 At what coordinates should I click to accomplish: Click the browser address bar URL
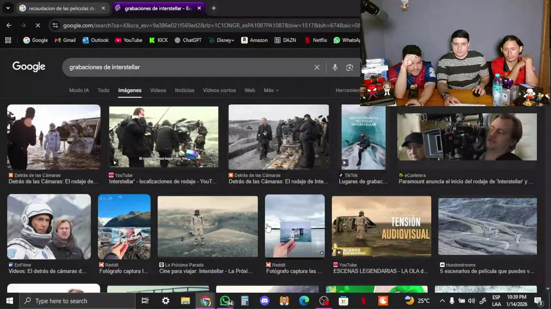tap(211, 25)
